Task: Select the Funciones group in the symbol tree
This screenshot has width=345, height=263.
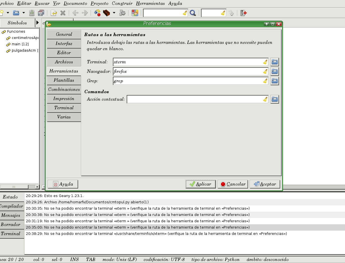Action: [x=16, y=32]
